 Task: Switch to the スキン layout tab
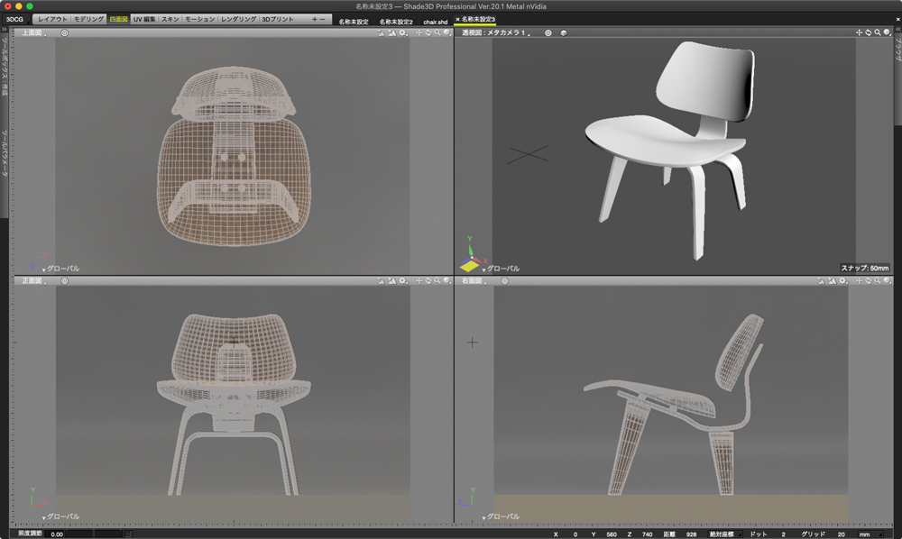coord(170,19)
